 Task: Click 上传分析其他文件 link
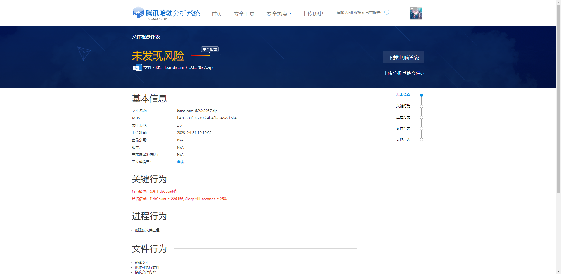[403, 73]
